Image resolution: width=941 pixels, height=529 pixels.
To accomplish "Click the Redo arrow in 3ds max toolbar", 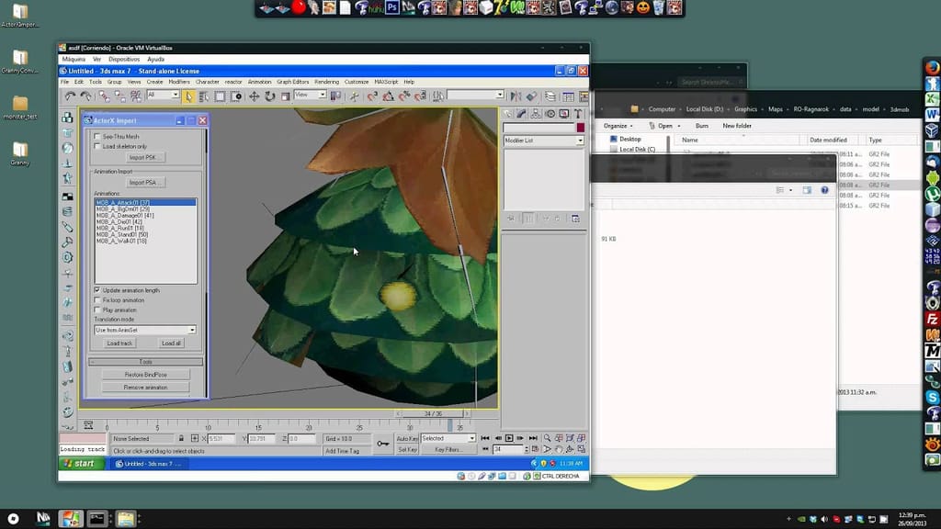I will click(85, 96).
